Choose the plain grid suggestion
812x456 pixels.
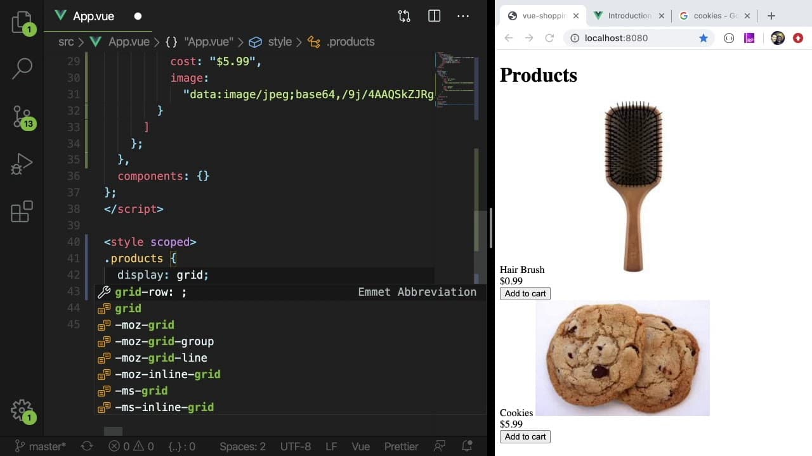[x=291, y=308]
